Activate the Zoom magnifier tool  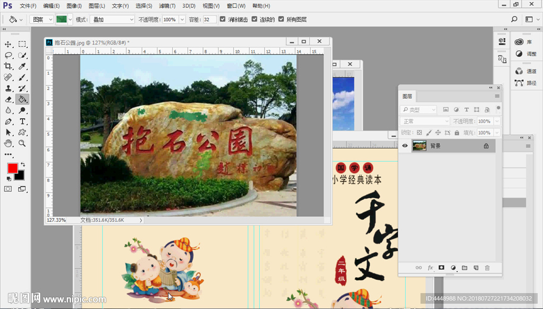[22, 143]
